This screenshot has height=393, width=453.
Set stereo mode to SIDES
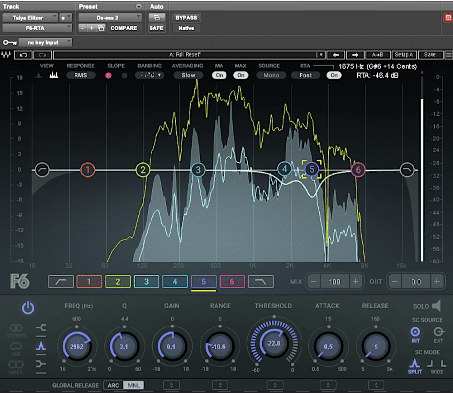(x=16, y=367)
